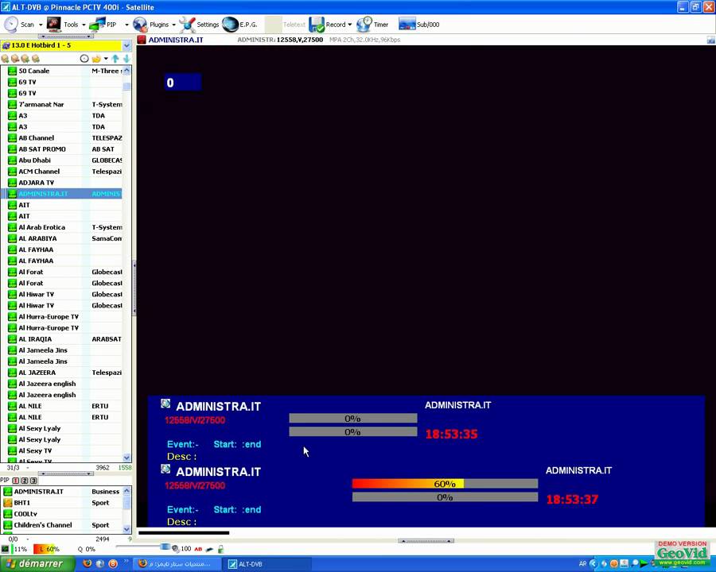Viewport: 716px width, 572px height.
Task: Open the Tools menu button
Action: (62, 25)
